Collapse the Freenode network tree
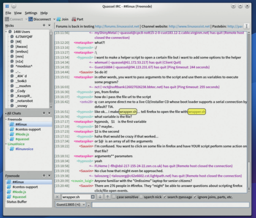The width and height of the screenshot is (256, 218). pyautogui.click(x=6, y=119)
